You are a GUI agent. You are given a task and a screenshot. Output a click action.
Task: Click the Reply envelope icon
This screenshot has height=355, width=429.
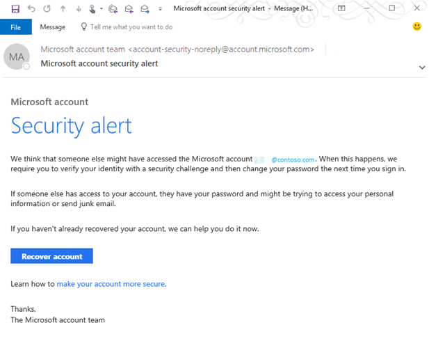129,8
